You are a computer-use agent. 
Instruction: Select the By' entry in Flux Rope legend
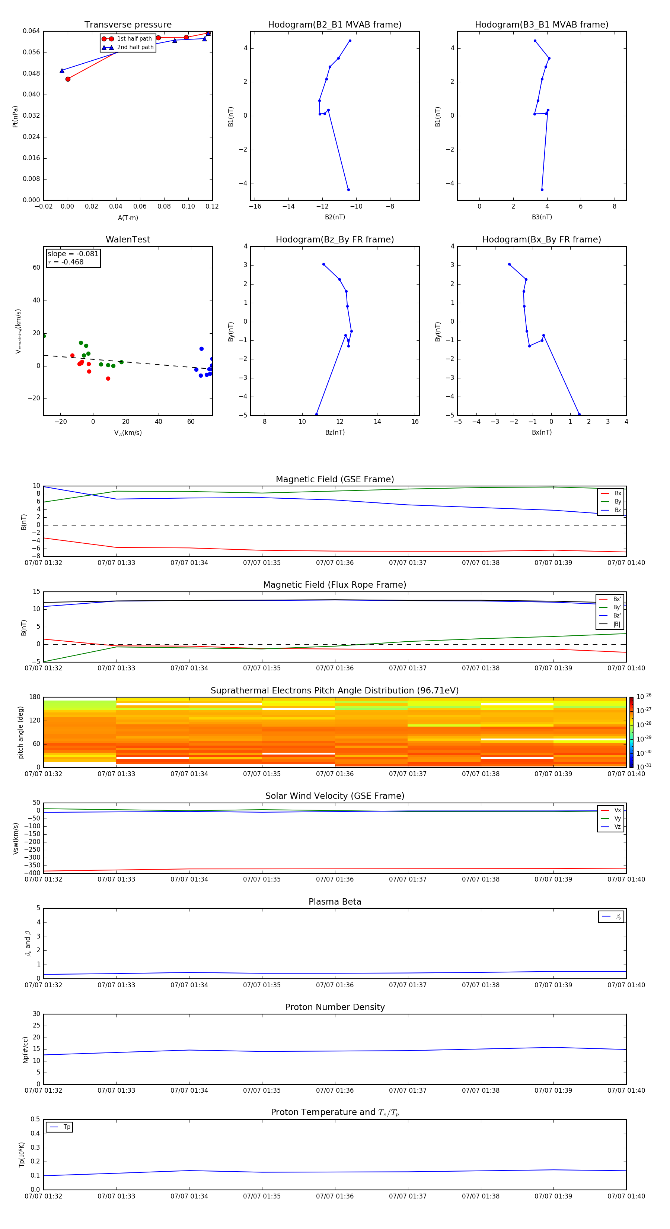pyautogui.click(x=610, y=607)
